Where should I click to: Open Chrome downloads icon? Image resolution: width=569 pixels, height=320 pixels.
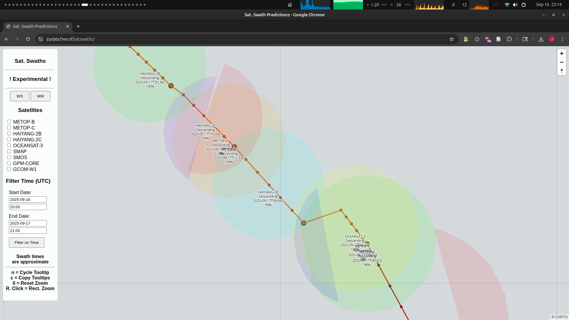pyautogui.click(x=541, y=39)
